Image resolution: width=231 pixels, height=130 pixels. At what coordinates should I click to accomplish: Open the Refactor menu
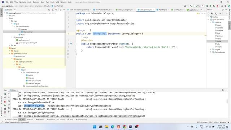[36, 2]
